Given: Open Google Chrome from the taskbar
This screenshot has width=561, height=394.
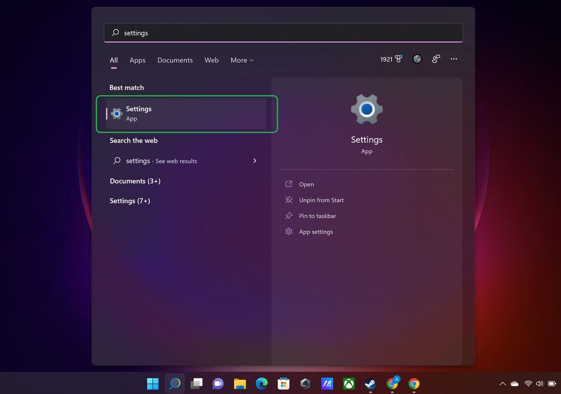Looking at the screenshot, I should coord(414,384).
